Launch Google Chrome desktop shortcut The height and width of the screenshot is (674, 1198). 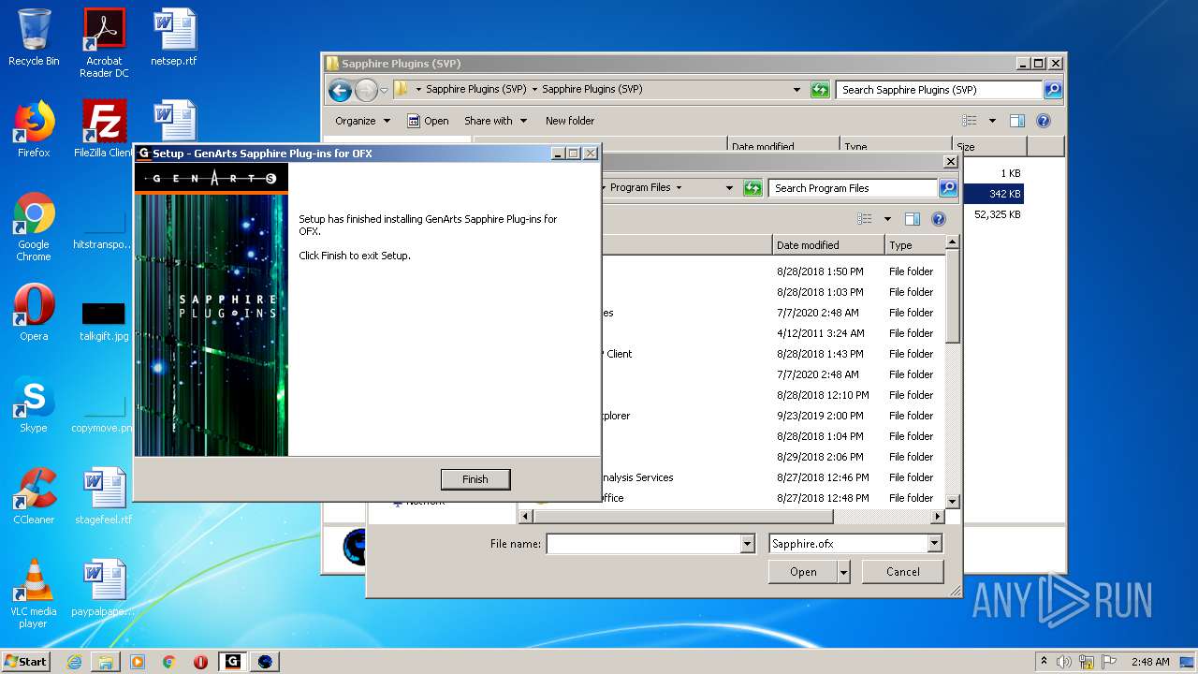(x=34, y=227)
